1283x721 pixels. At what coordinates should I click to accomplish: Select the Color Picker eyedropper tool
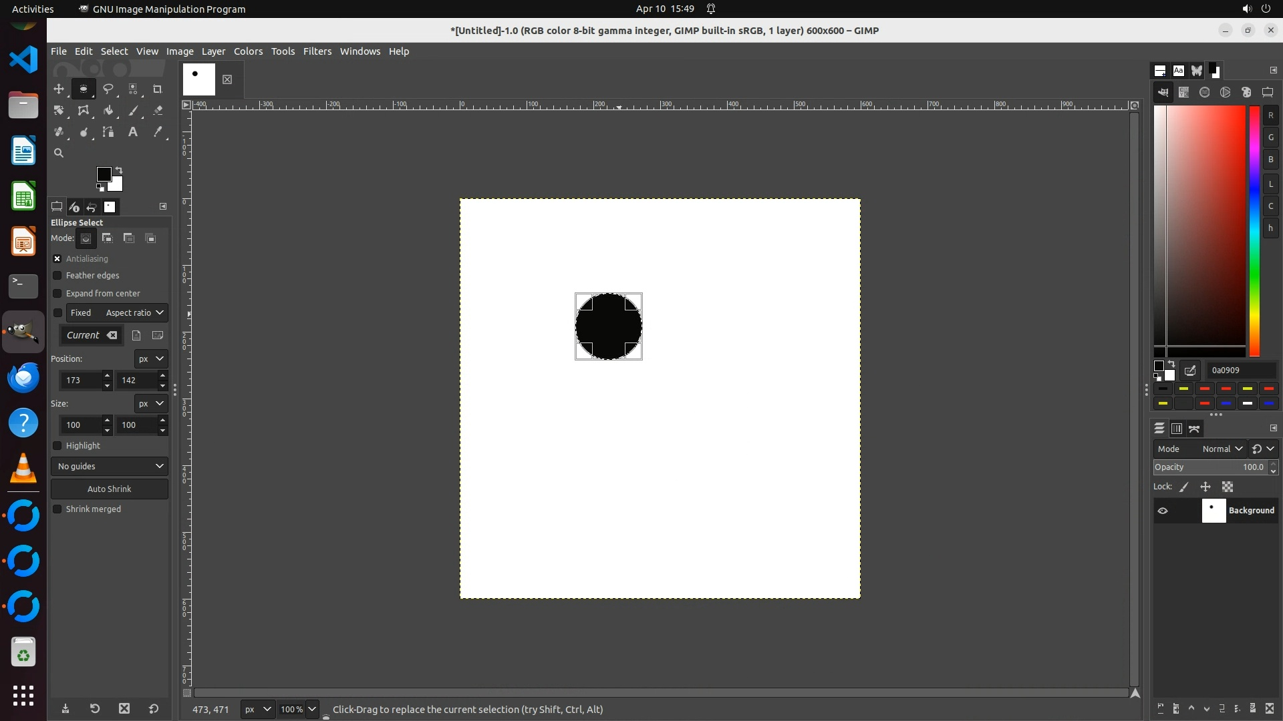[x=158, y=132]
